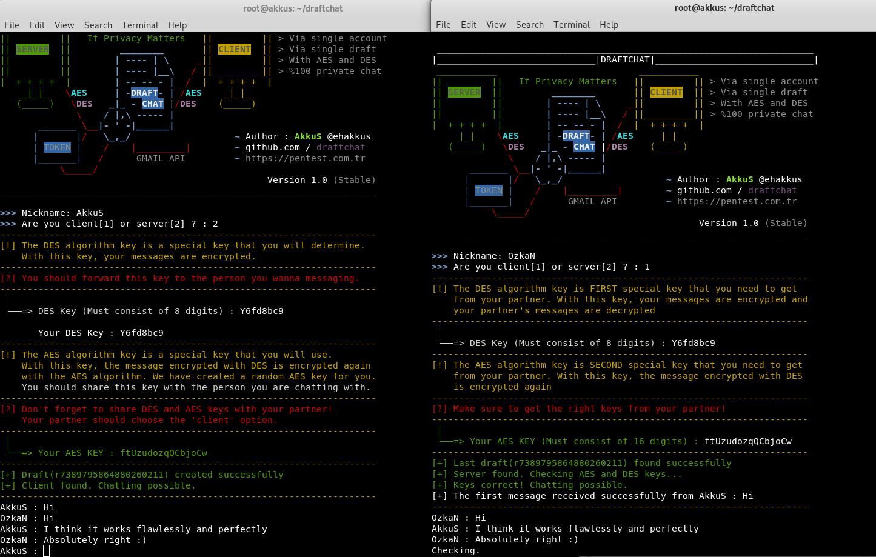The image size is (876, 557).
Task: Open View menu in right terminal
Action: 496,25
